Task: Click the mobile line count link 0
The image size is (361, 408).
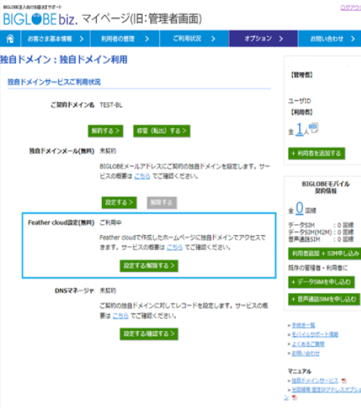Action: 300,209
